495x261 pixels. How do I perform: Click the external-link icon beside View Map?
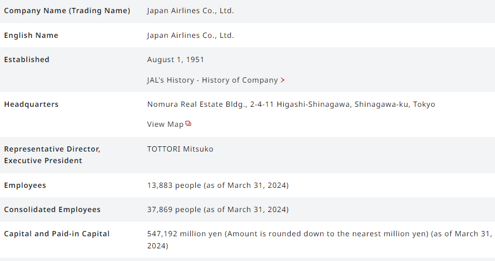189,124
